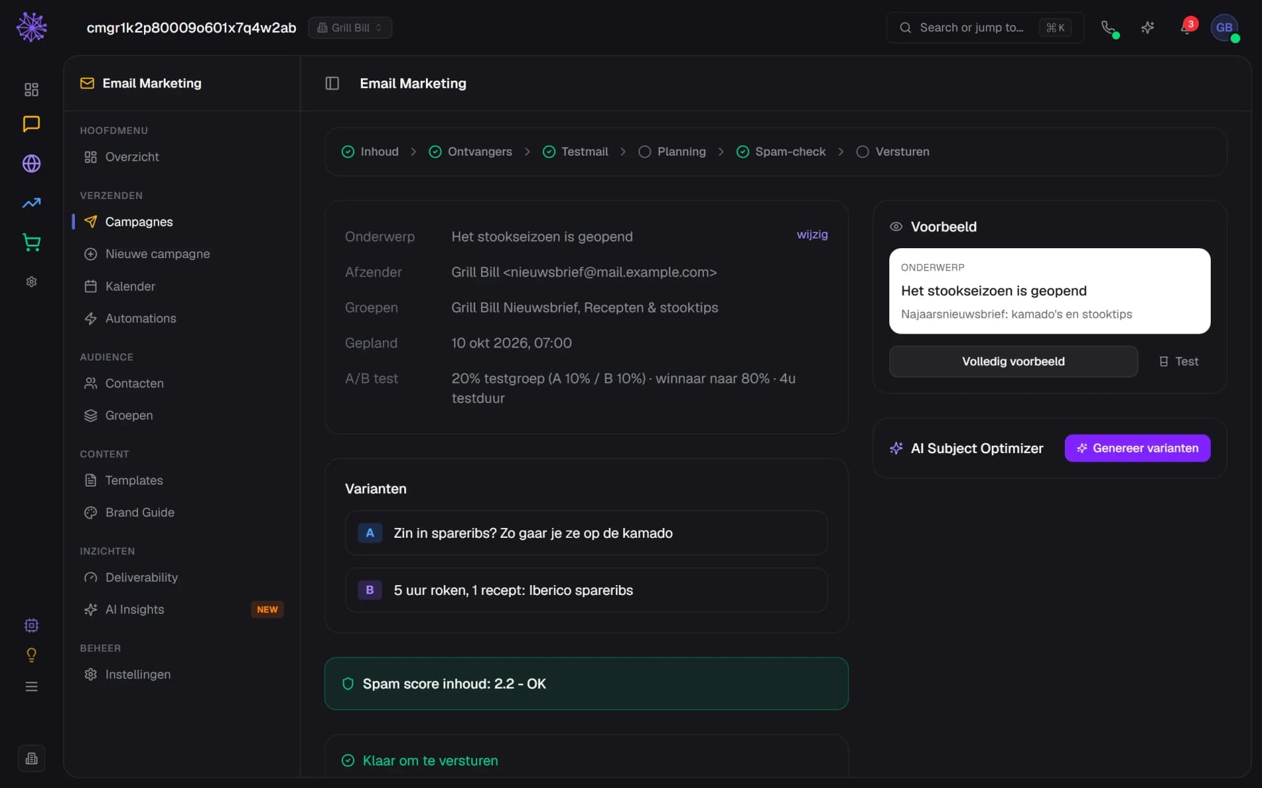Open Templates in sidebar
This screenshot has height=788, width=1262.
(181, 481)
